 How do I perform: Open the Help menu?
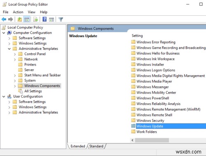[x=44, y=12]
